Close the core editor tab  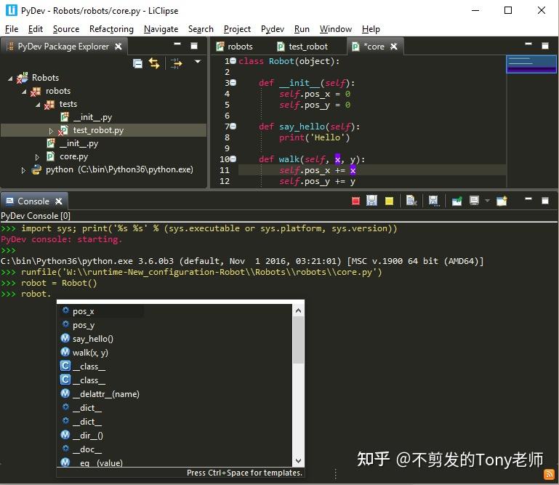[394, 47]
